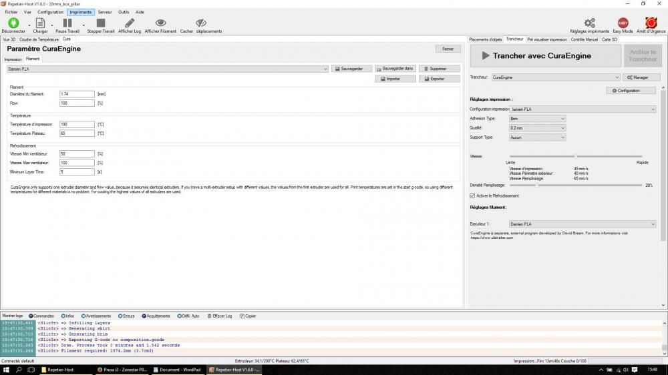Viewport: 668px width, 375px height.
Task: Click the Déconnecter power icon
Action: click(13, 23)
